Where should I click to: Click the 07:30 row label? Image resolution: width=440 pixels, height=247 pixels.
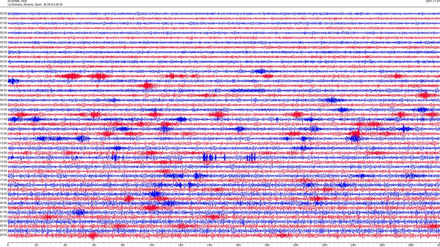pyautogui.click(x=3, y=86)
